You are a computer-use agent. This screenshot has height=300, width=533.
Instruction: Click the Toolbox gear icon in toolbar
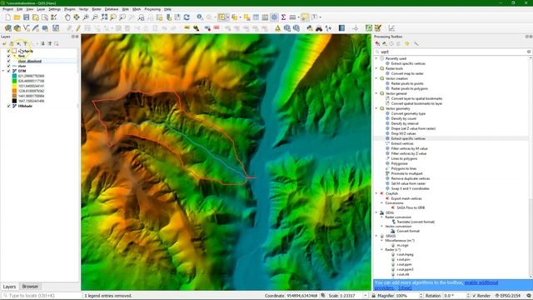(x=274, y=17)
